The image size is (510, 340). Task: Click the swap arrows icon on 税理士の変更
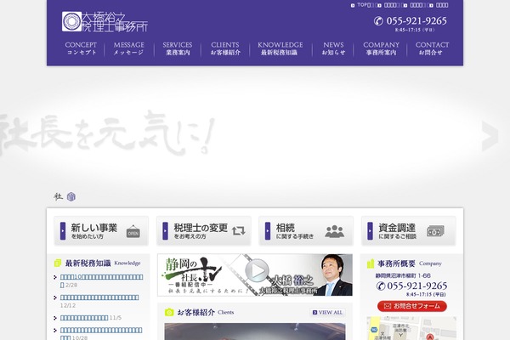pos(238,231)
